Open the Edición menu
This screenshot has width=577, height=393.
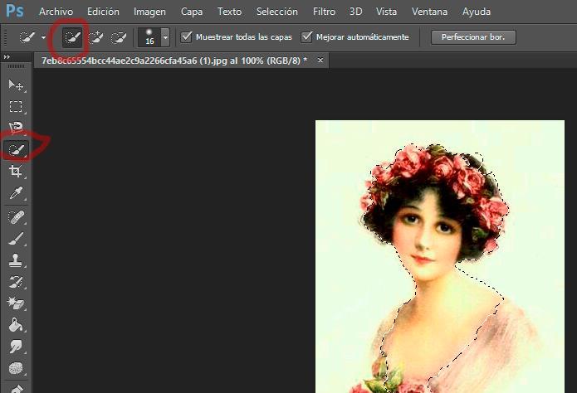(103, 12)
